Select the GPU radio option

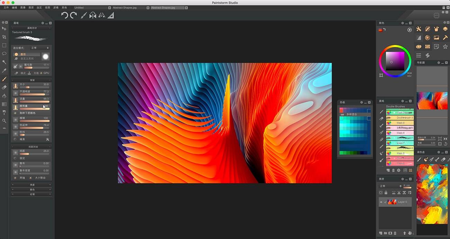tap(42, 73)
